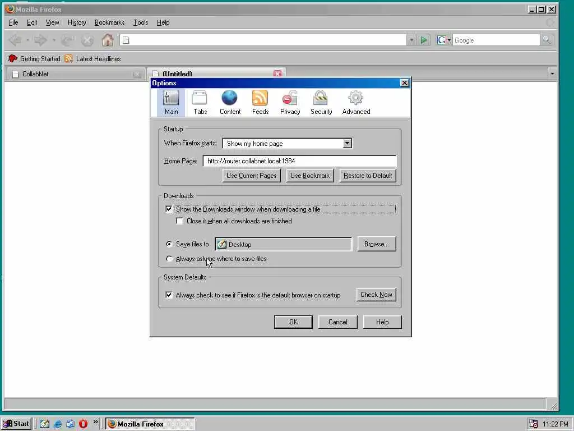Click the Restore to Default button
The image size is (574, 431).
click(368, 176)
